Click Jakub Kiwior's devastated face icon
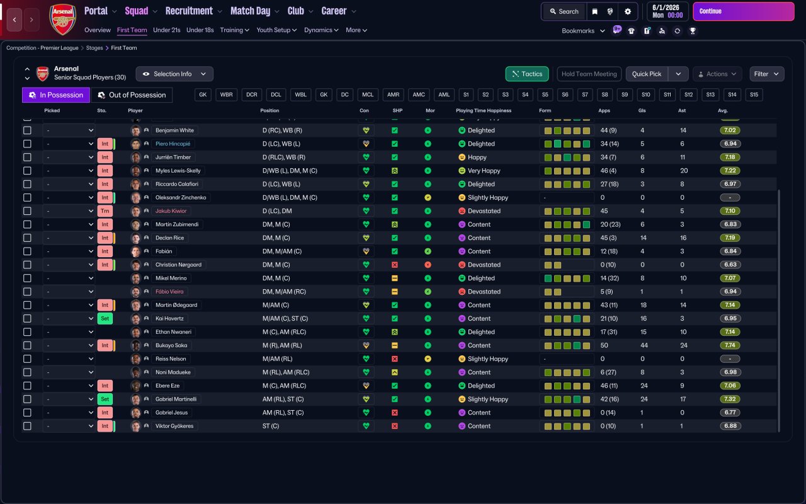 462,211
